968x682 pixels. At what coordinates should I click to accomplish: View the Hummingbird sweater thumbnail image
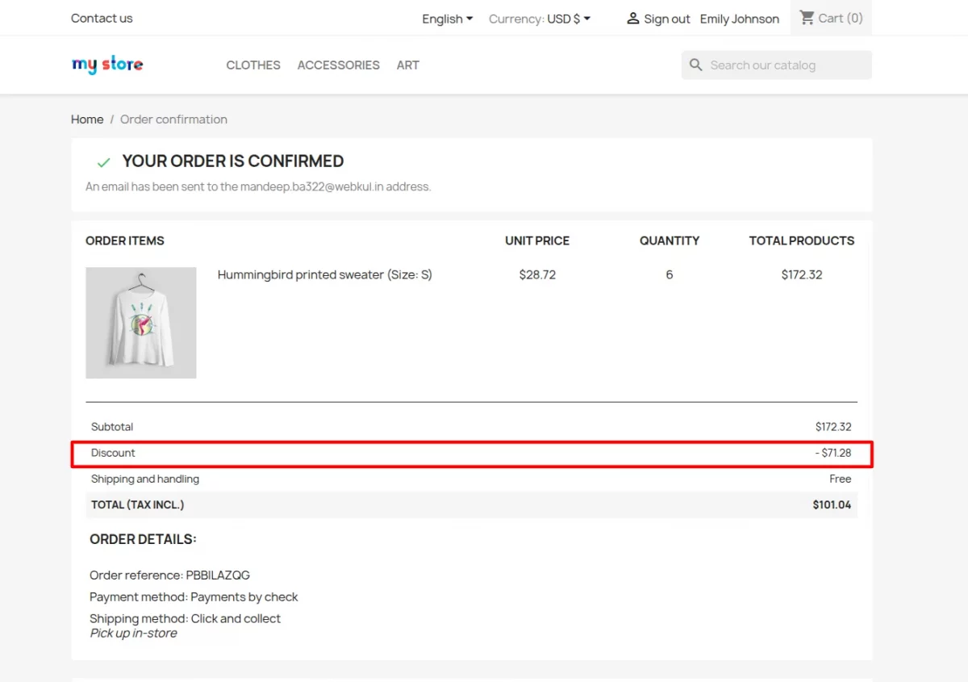coord(140,322)
